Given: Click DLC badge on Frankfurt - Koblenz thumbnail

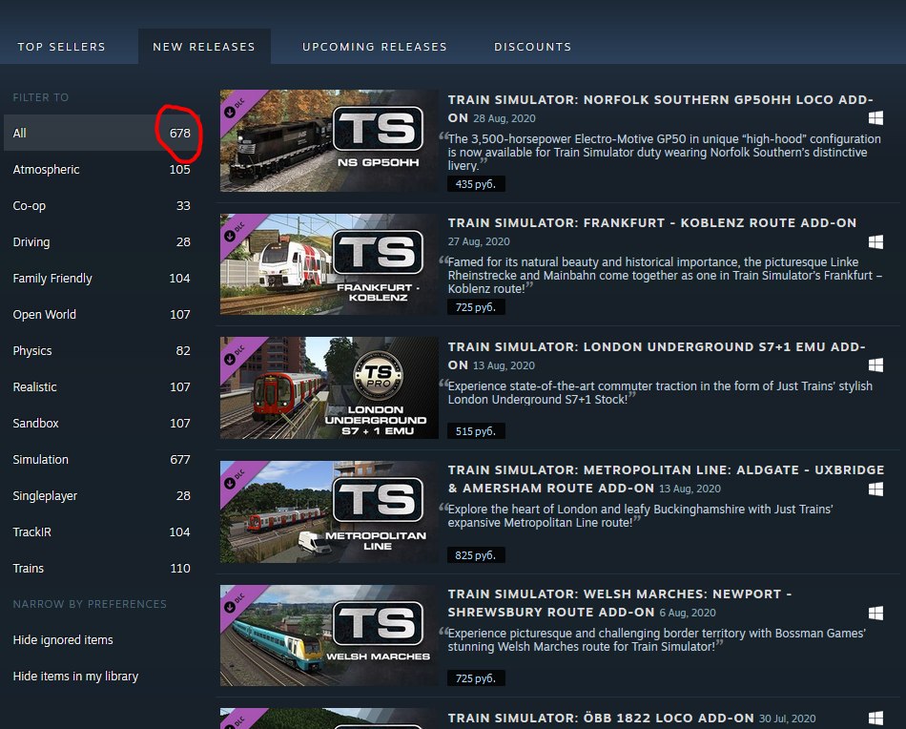Looking at the screenshot, I should pos(236,230).
